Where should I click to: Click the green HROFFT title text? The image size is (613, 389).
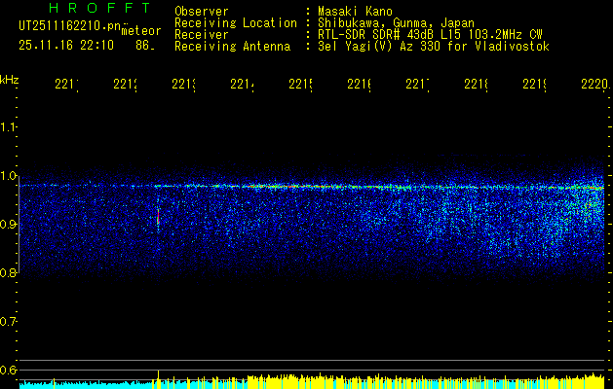100,8
